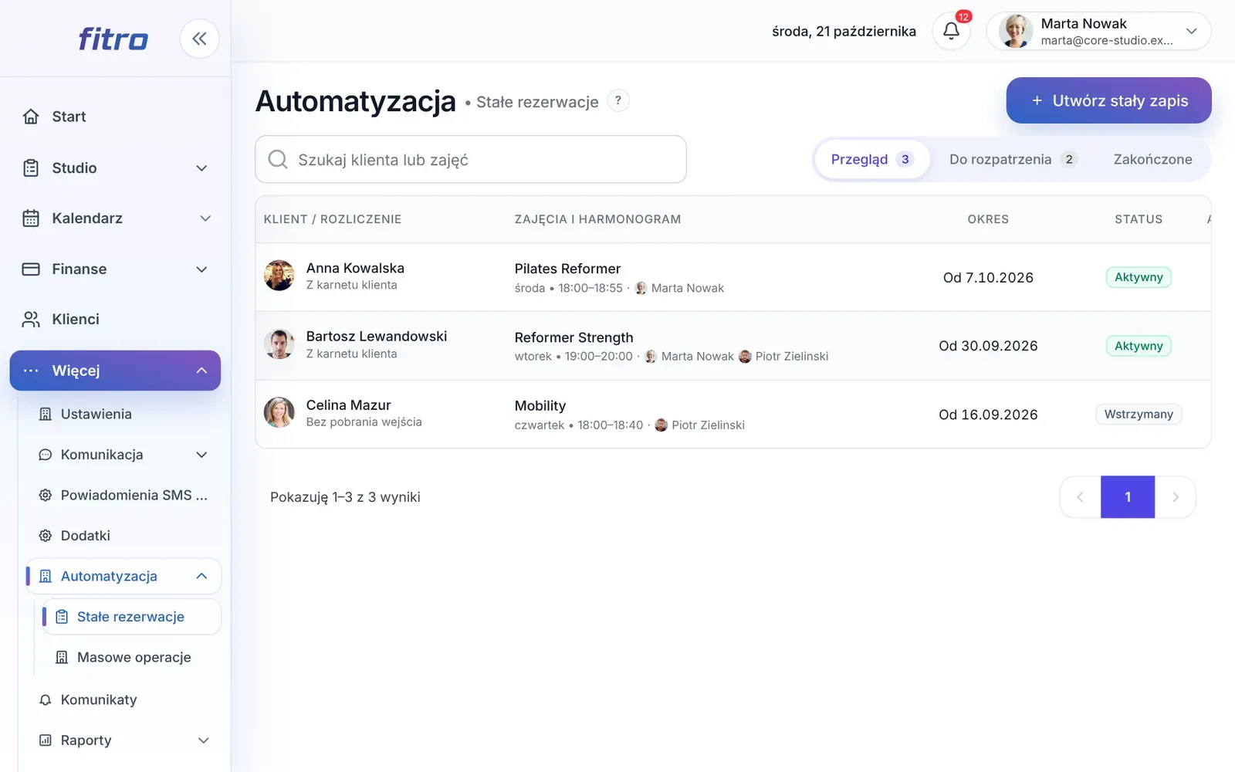Click Marta Nowak's profile photo in header

coord(1016,31)
